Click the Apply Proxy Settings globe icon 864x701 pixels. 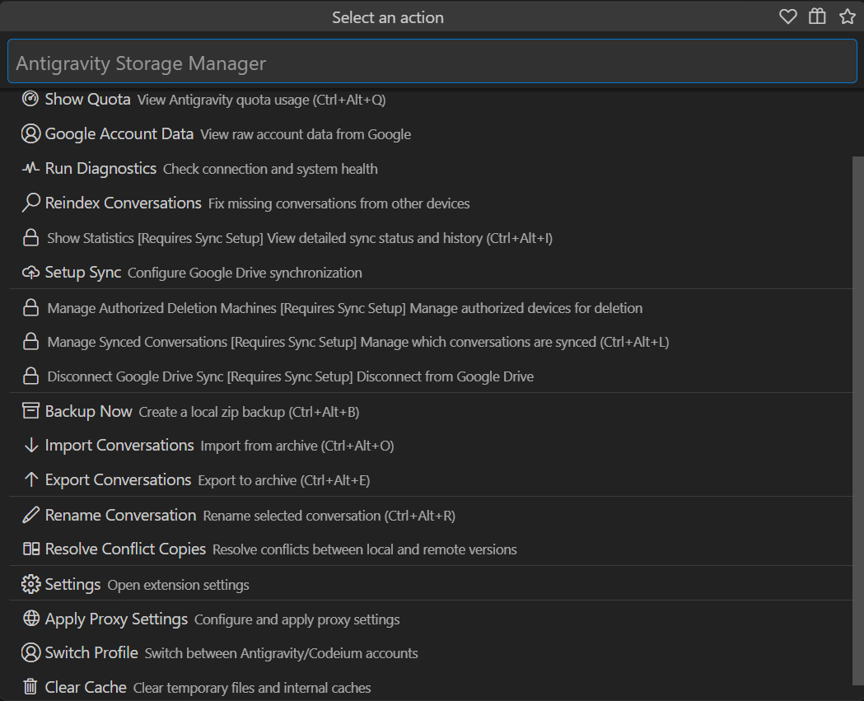pyautogui.click(x=30, y=618)
